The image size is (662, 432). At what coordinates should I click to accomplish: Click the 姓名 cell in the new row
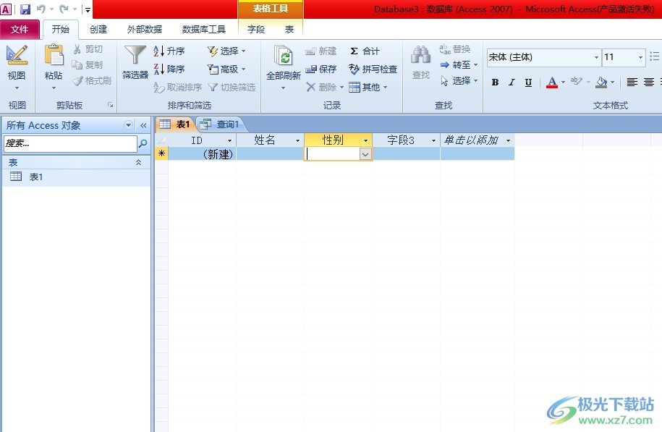(x=270, y=154)
